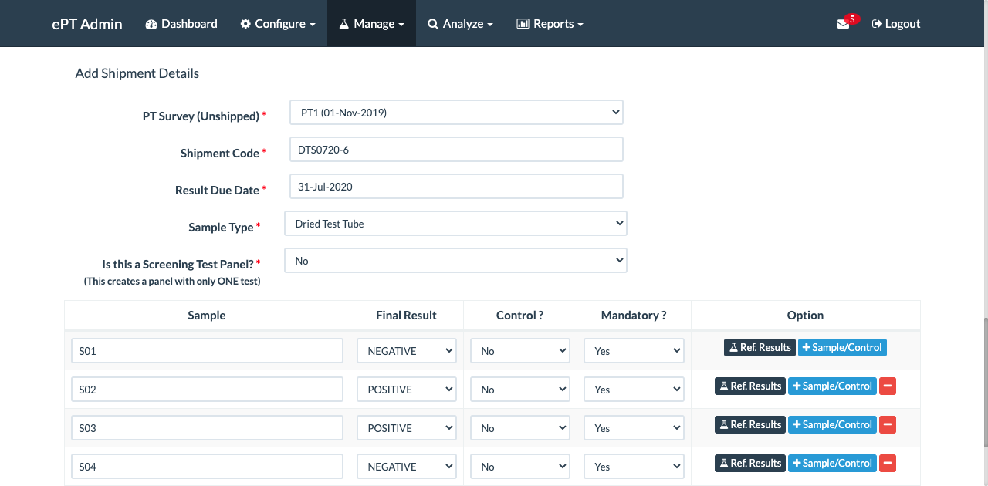Open the Reports menu
The height and width of the screenshot is (486, 988).
pyautogui.click(x=550, y=24)
